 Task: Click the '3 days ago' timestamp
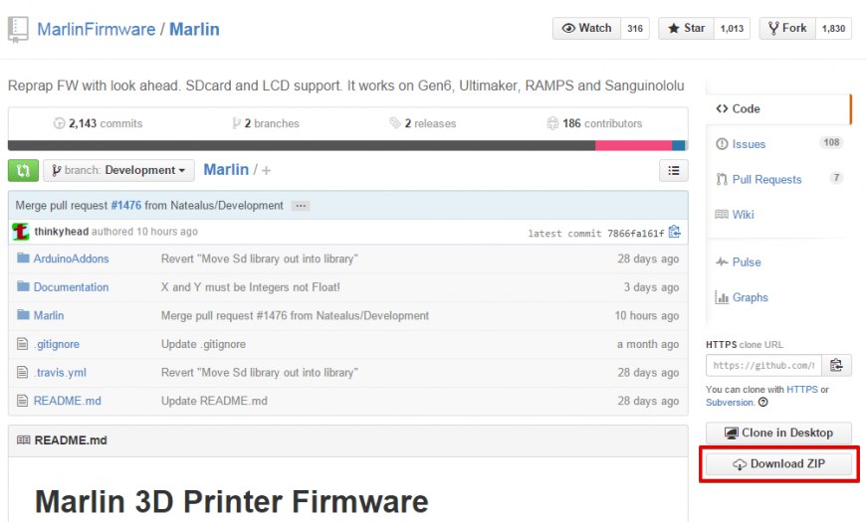[x=651, y=287]
